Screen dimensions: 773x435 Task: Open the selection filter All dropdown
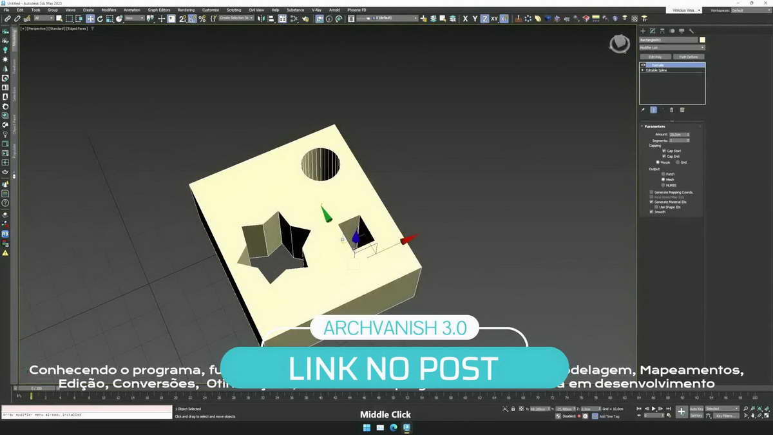pos(44,19)
